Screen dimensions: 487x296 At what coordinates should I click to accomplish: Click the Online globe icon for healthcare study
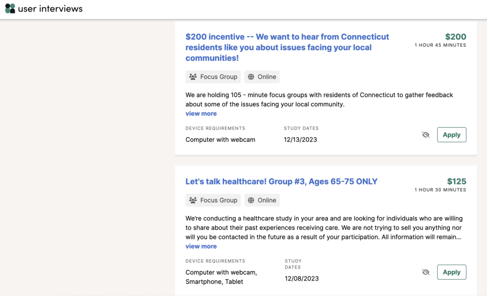point(251,200)
